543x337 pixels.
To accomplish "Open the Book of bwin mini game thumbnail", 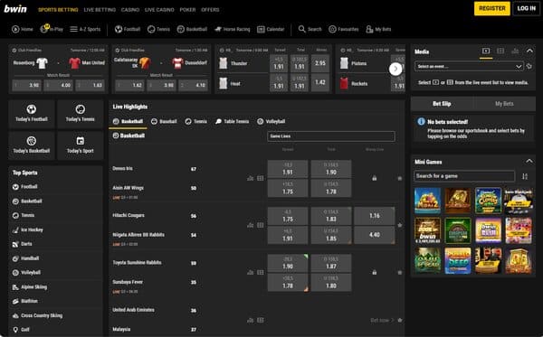I will (428, 230).
